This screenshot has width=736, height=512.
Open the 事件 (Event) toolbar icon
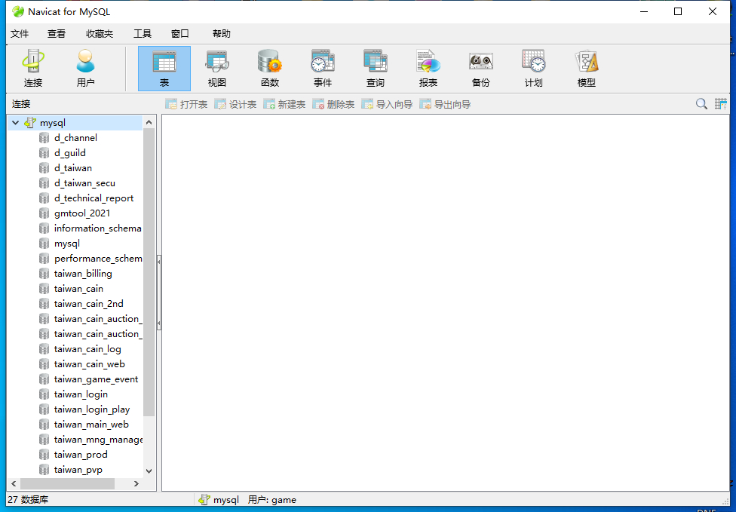point(323,69)
